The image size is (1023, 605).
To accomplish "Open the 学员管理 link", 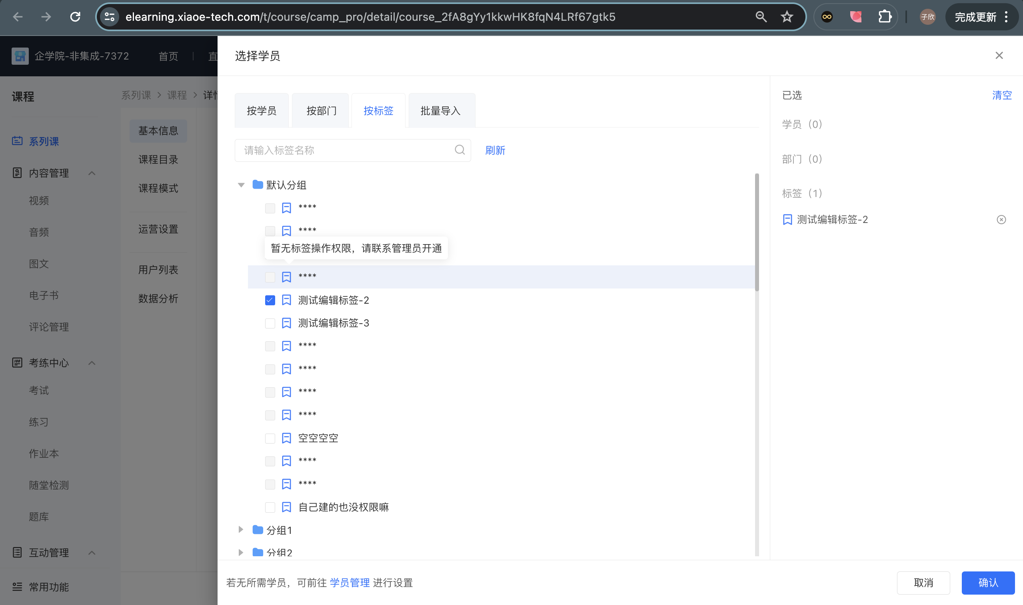I will point(350,583).
